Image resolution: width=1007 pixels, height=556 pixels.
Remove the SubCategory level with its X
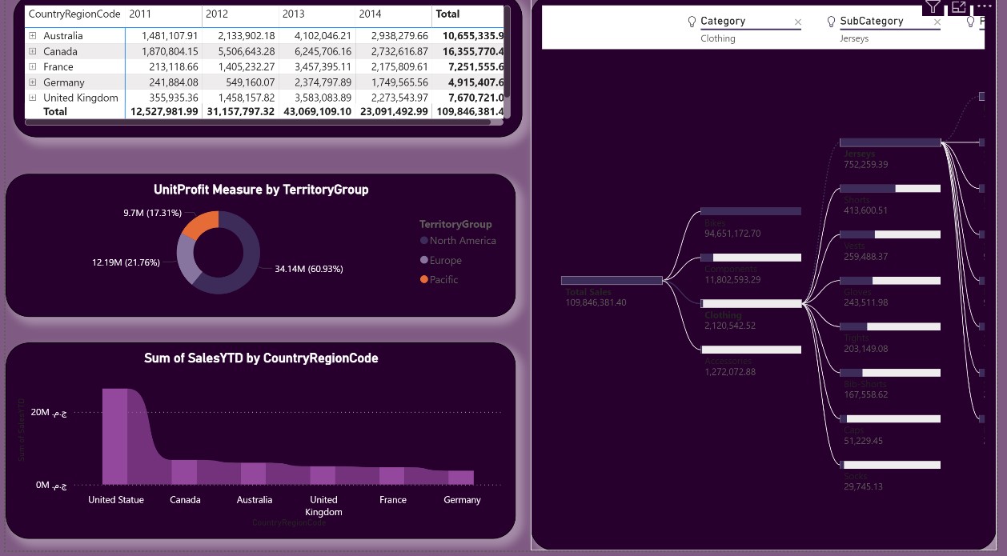937,22
